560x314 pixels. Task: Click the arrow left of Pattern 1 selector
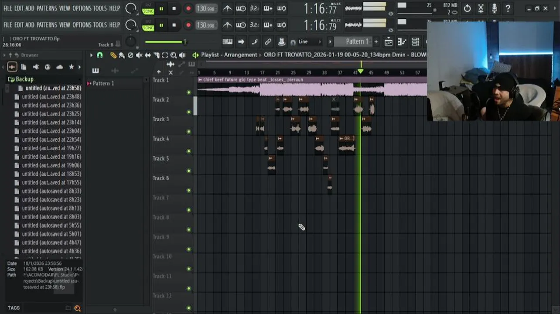pos(330,42)
